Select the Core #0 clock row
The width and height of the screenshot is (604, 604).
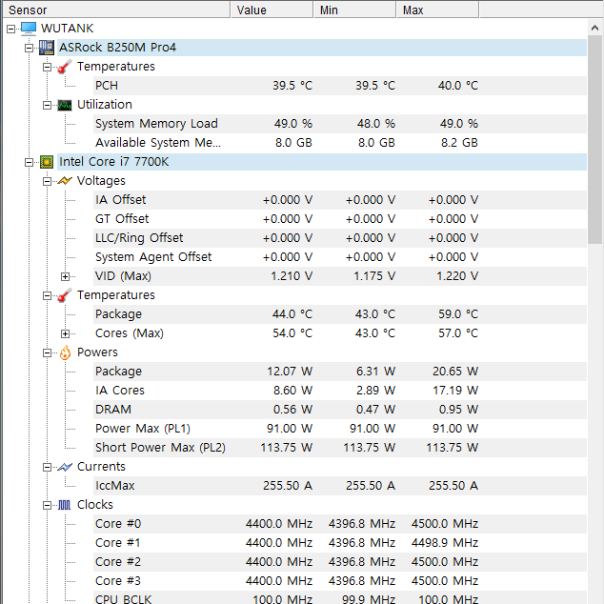[x=340, y=524]
